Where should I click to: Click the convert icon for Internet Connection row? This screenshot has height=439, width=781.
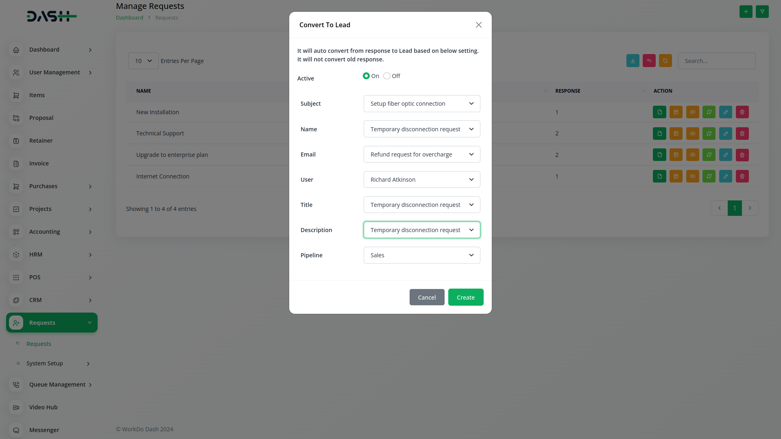click(x=709, y=176)
